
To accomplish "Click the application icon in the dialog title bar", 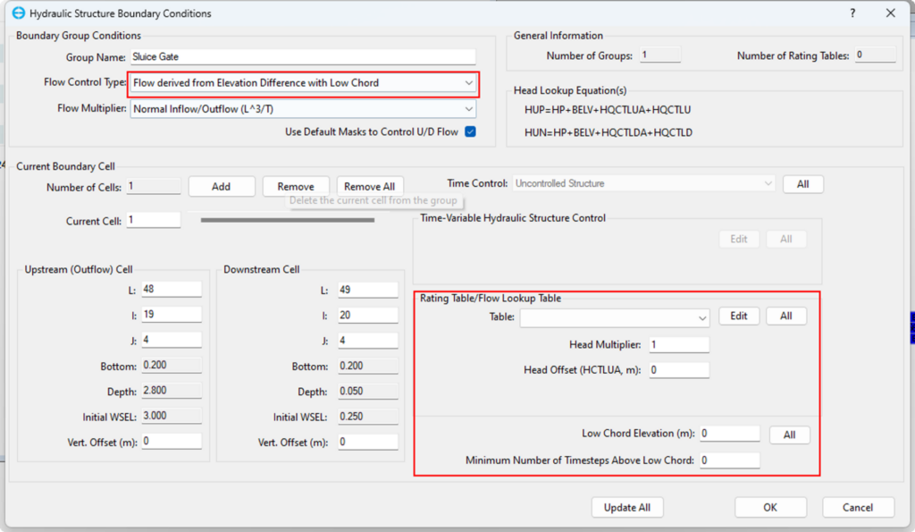I will tap(19, 13).
